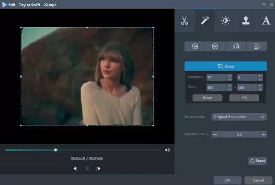275x185 pixels.
Task: Rotate video 90 degrees clockwise
Action: pos(215,47)
